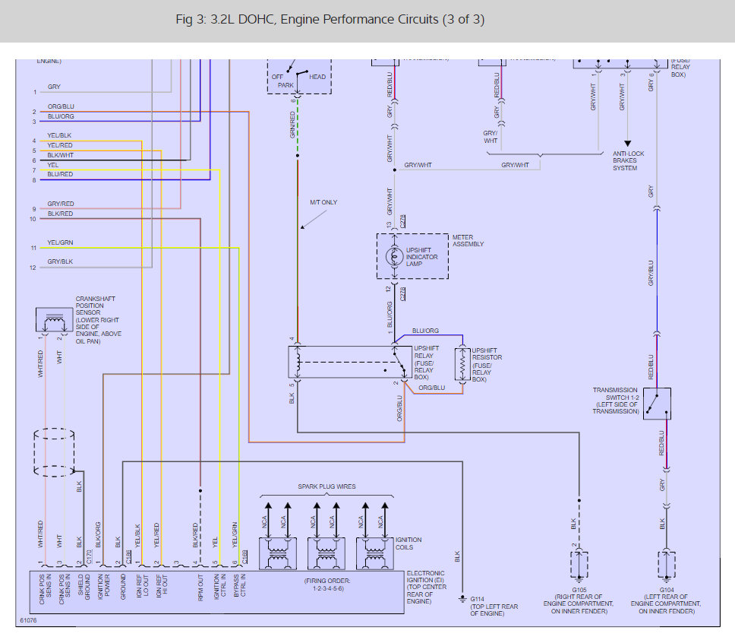Click the transmission switch 1-2 symbol

tap(657, 404)
